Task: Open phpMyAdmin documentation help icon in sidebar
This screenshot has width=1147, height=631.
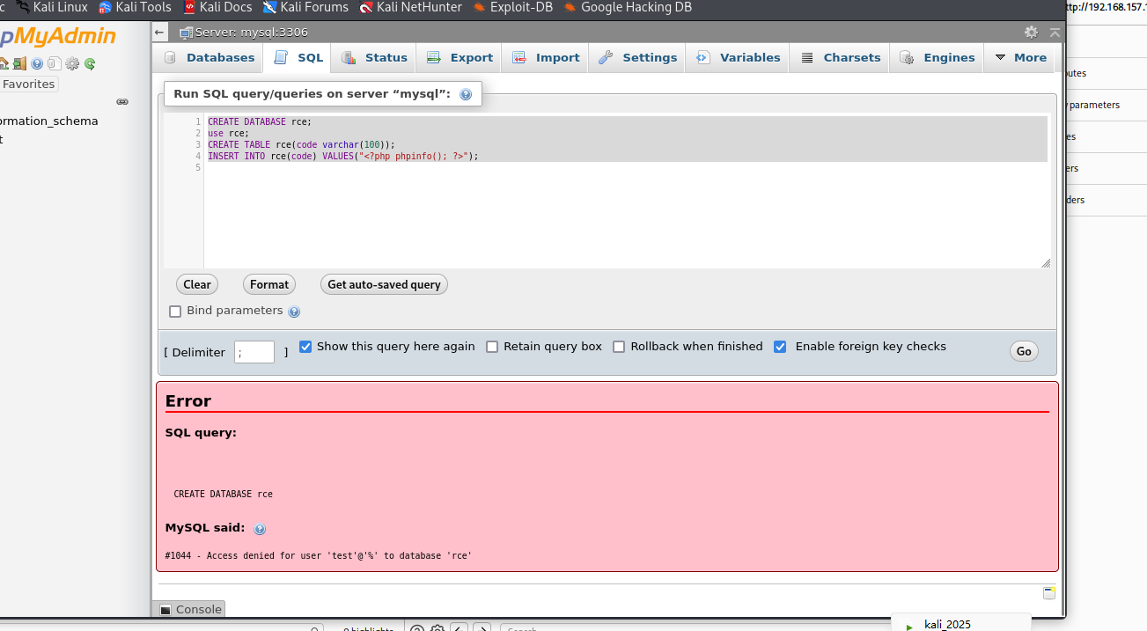Action: [37, 63]
